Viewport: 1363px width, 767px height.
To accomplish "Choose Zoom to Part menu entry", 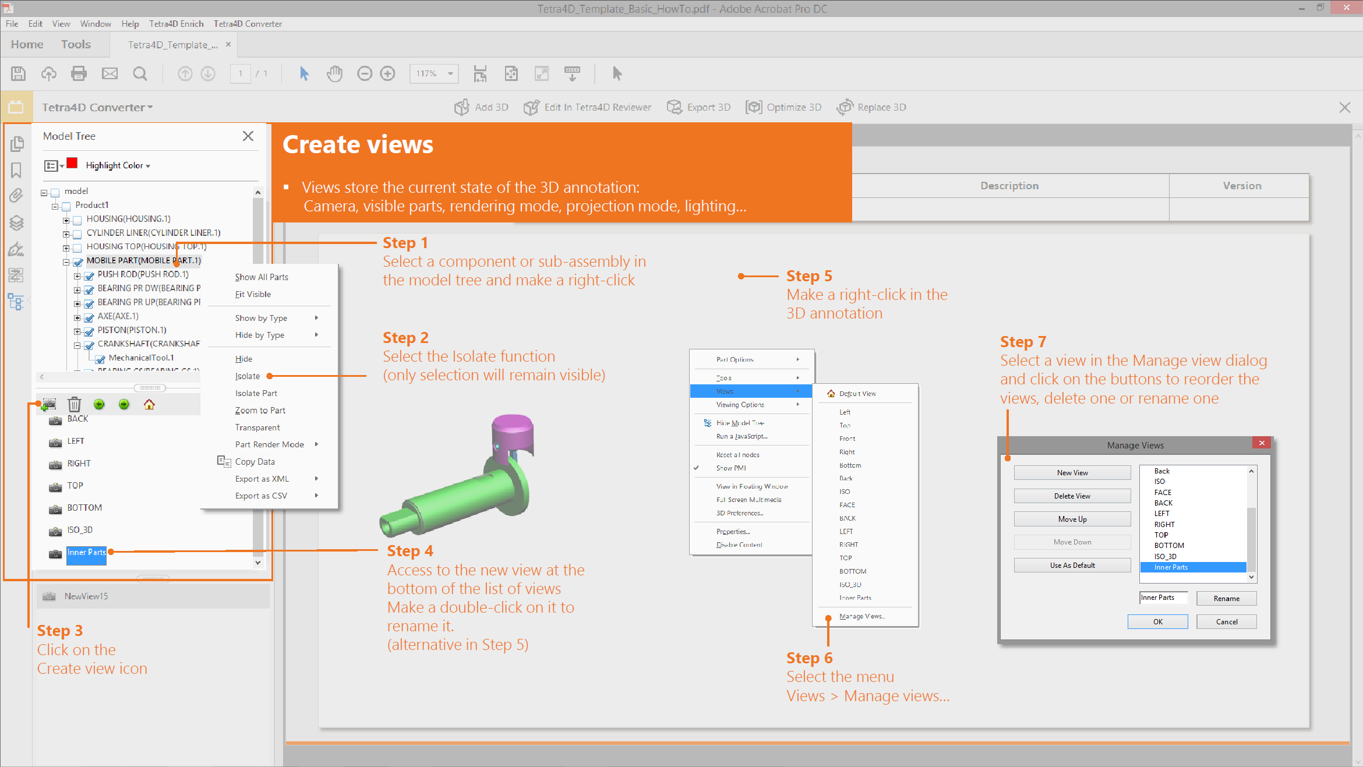I will [x=260, y=410].
